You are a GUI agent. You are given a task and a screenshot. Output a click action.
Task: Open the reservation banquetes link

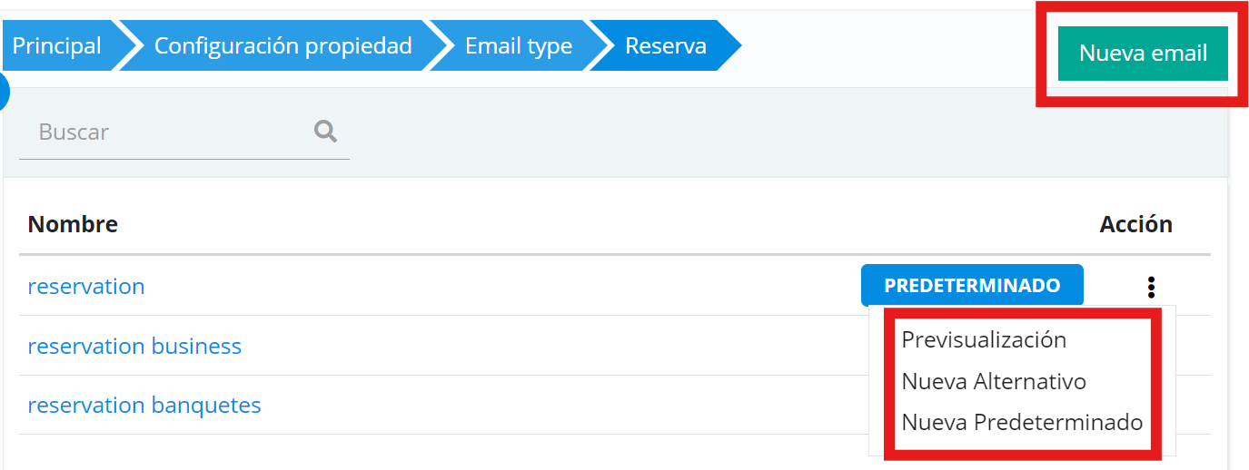144,406
